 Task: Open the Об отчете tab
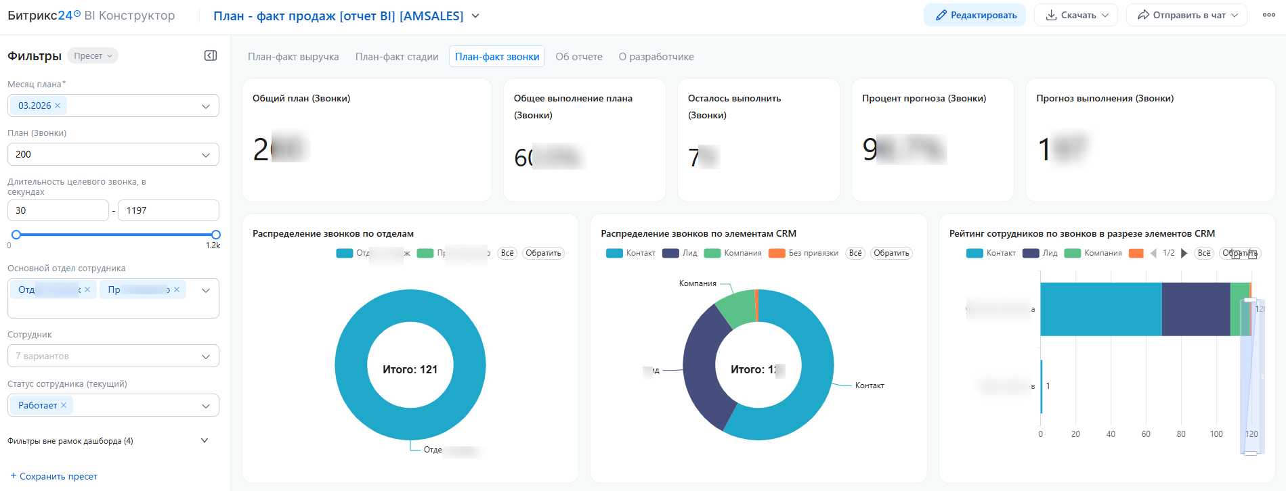(579, 57)
